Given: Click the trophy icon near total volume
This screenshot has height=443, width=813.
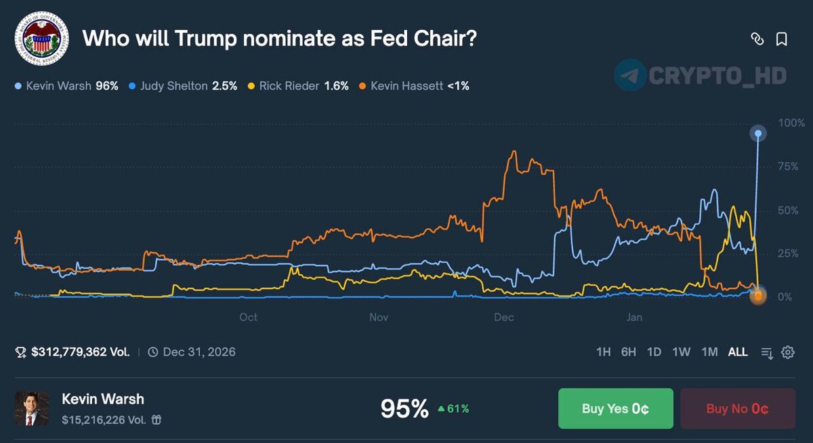Looking at the screenshot, I should (x=21, y=352).
